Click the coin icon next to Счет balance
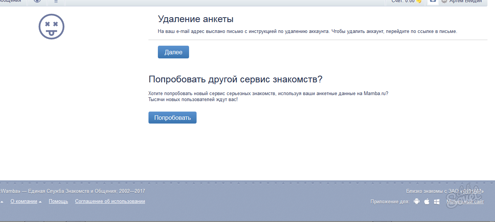This screenshot has height=222, width=495. 419,1
